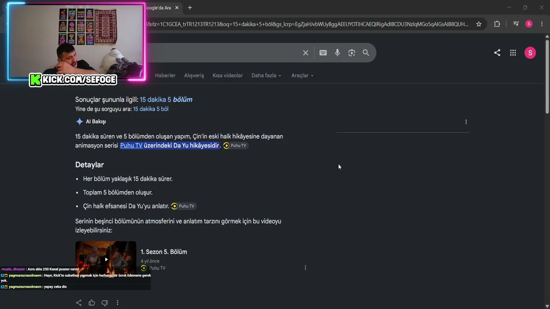This screenshot has width=550, height=309.
Task: Search instead for 15 dakika 5 böl
Action: [150, 109]
